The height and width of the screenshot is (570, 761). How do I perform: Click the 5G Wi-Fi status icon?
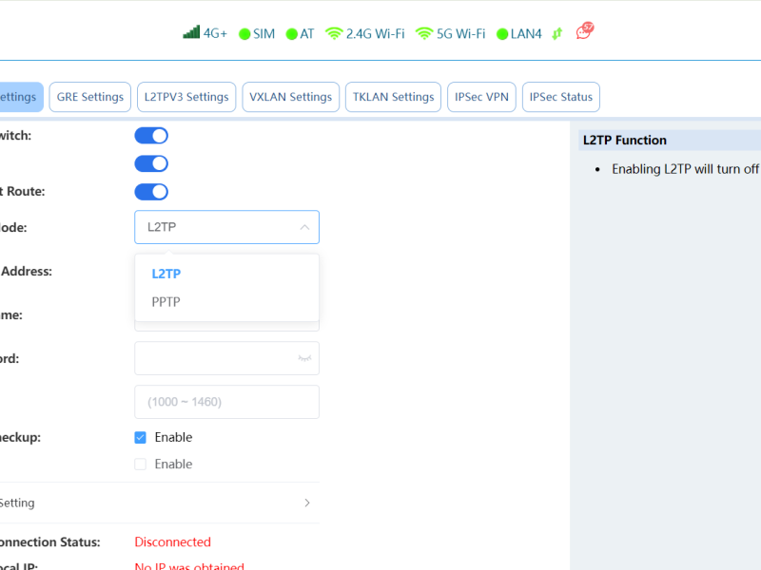pos(423,33)
